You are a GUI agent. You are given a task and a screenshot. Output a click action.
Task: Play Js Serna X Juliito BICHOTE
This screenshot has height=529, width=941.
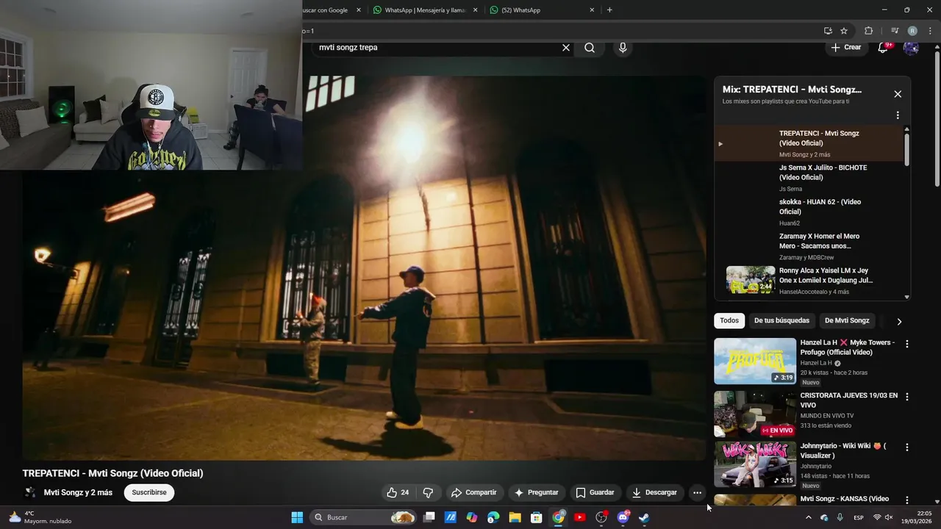click(x=809, y=177)
